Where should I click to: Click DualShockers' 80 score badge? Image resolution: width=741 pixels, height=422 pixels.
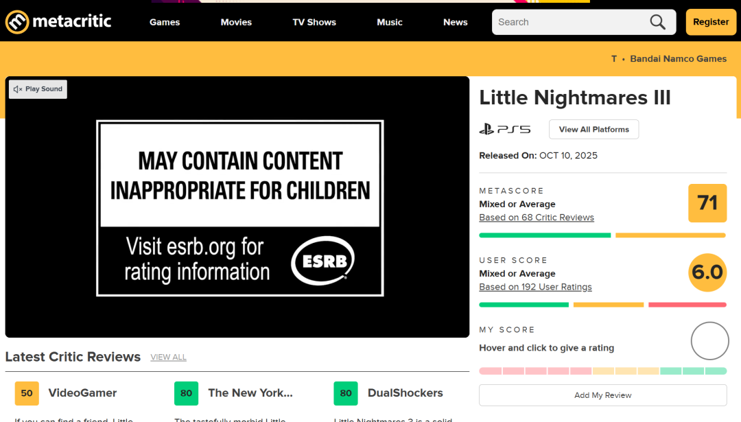[346, 393]
